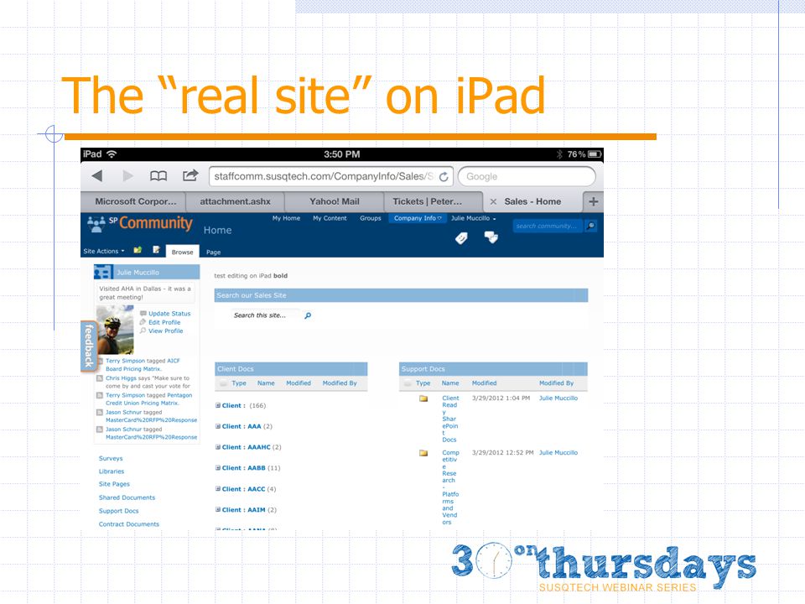Click the navigate-up folder icon by Site Actions

point(138,250)
